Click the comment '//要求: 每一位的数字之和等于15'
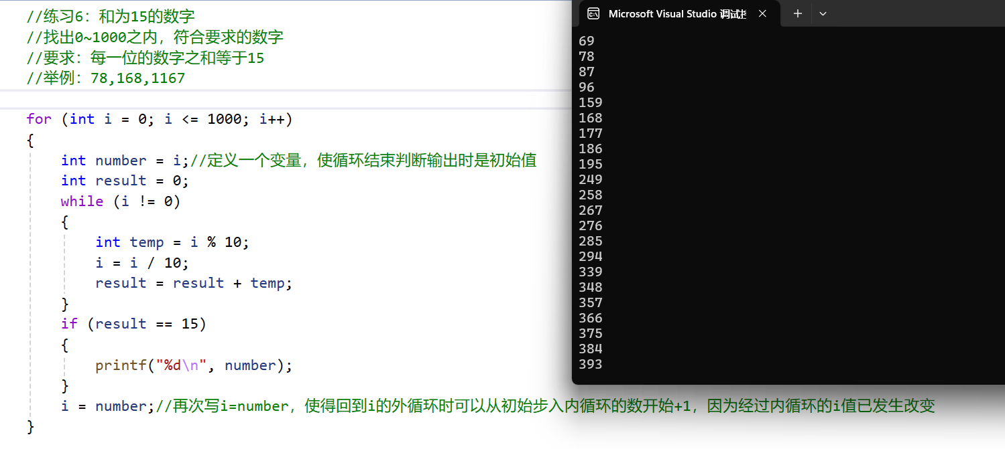The width and height of the screenshot is (1005, 449). coord(145,58)
